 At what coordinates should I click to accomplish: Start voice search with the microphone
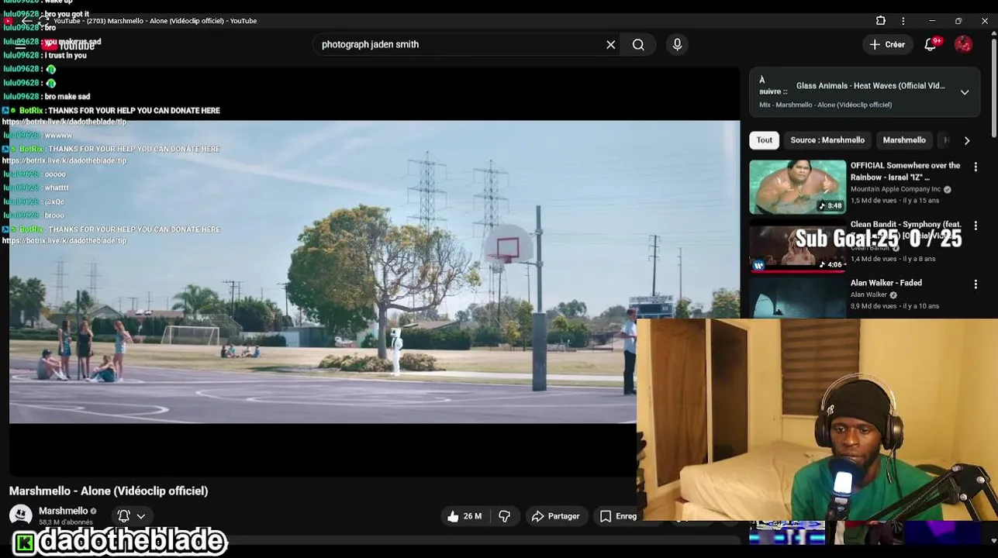pos(677,45)
